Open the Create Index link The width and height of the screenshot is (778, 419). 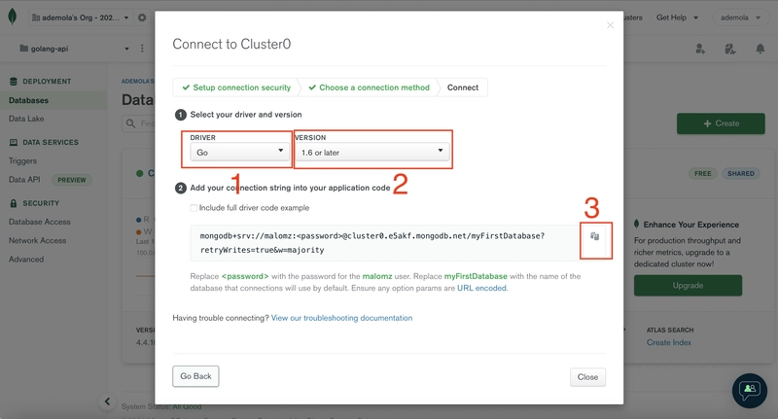pyautogui.click(x=668, y=342)
